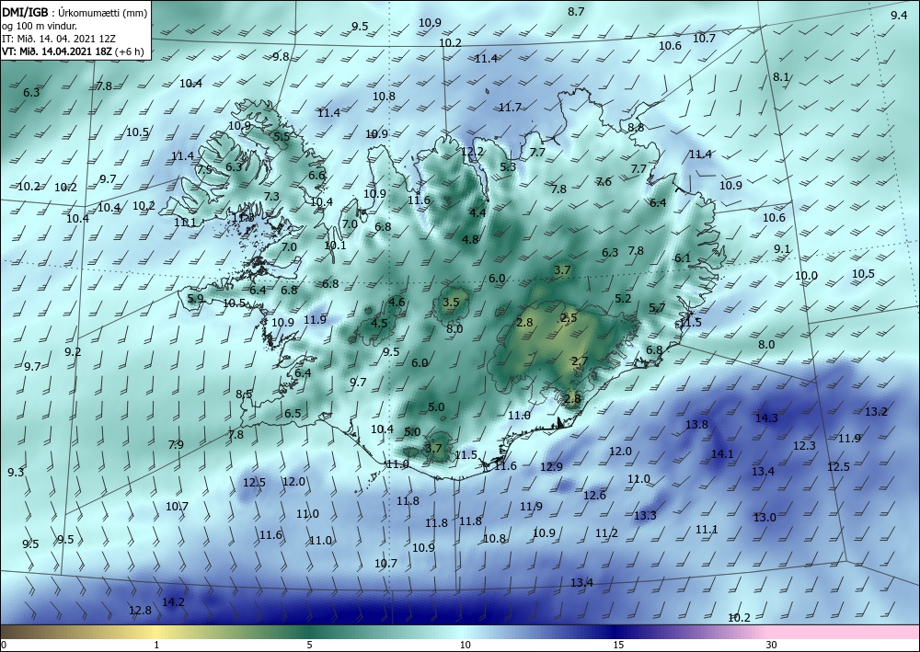
Task: Click the map value 9.8
Action: pyautogui.click(x=281, y=56)
